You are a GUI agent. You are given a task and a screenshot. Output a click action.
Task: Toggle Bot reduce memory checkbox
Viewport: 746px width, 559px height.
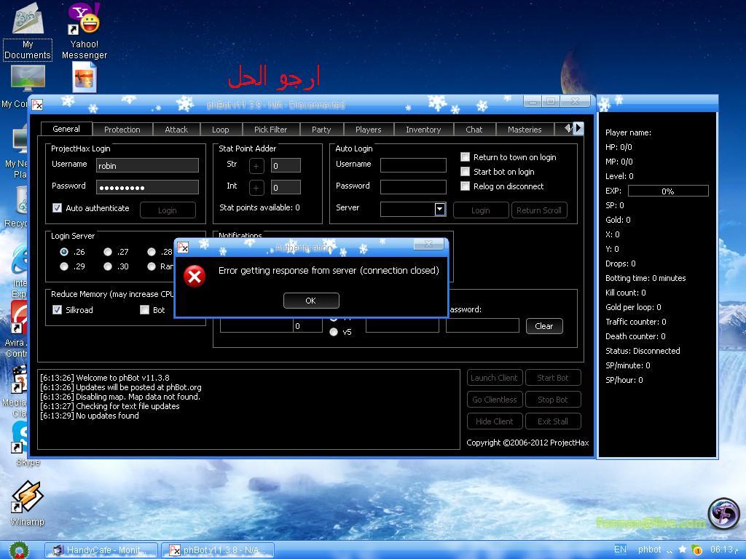click(x=145, y=310)
